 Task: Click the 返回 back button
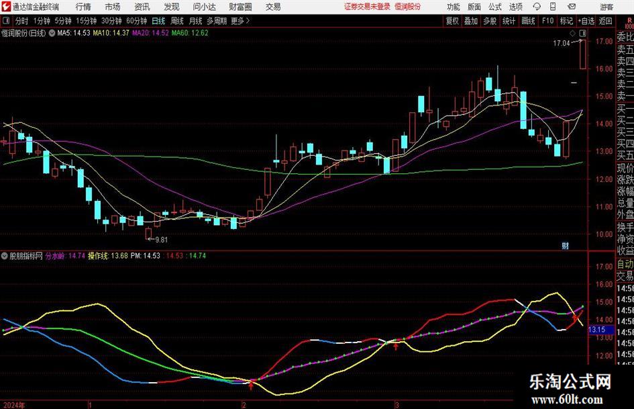pyautogui.click(x=605, y=21)
